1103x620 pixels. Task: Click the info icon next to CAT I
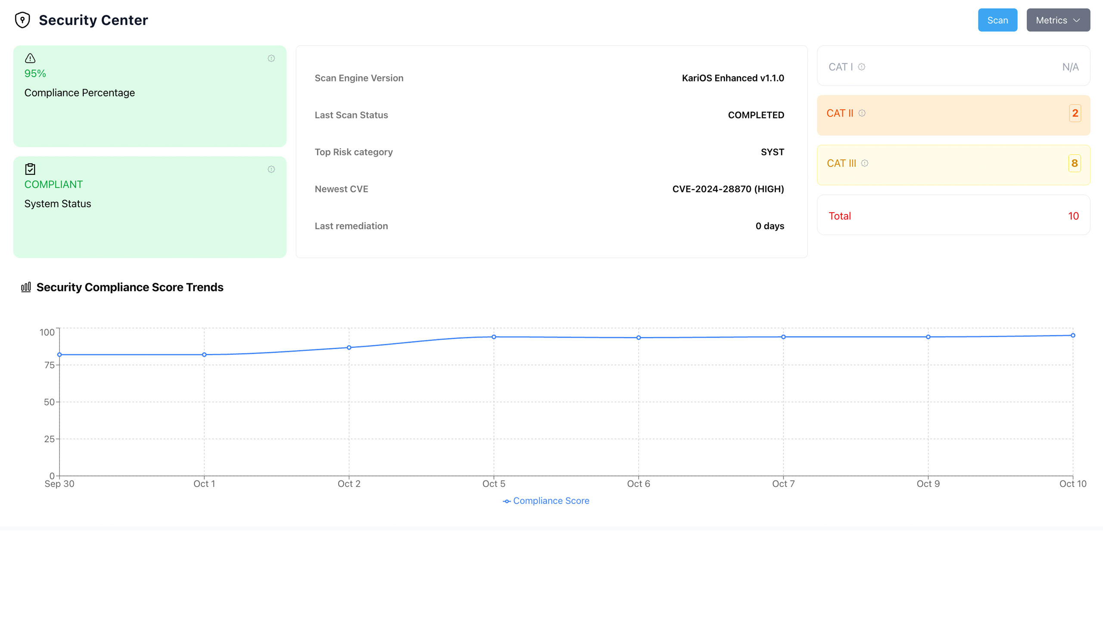coord(861,67)
